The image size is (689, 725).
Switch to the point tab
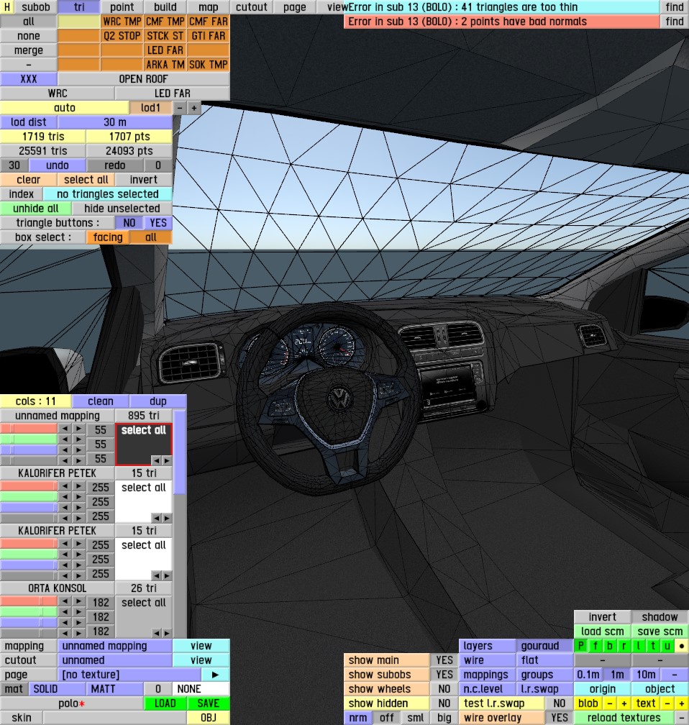click(x=122, y=7)
